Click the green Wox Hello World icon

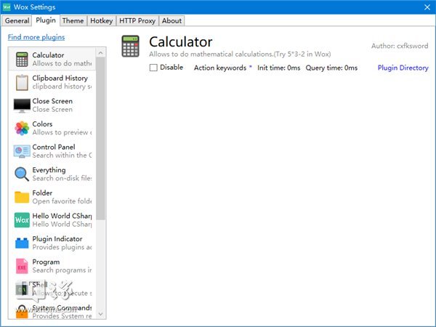click(x=22, y=220)
